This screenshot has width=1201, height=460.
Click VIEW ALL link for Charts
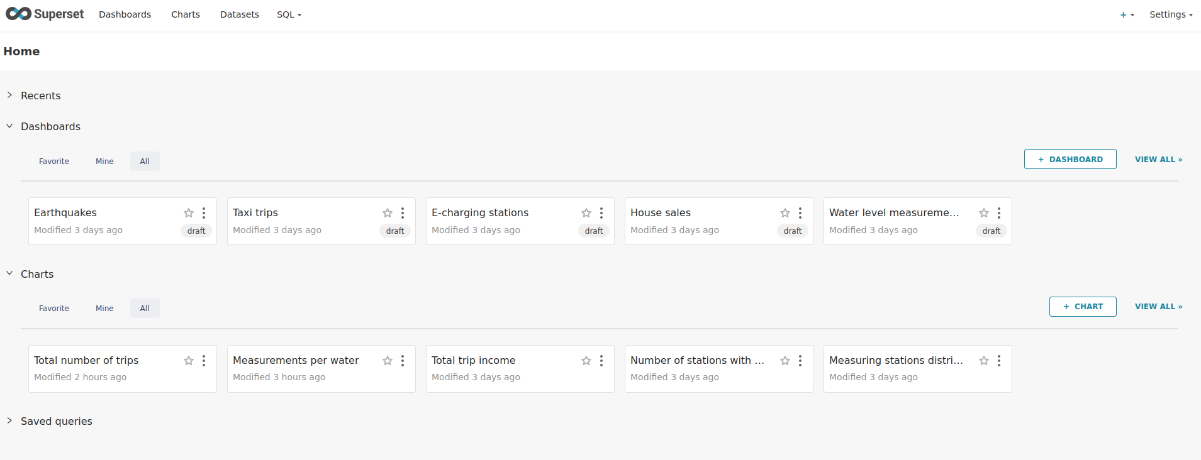tap(1158, 307)
